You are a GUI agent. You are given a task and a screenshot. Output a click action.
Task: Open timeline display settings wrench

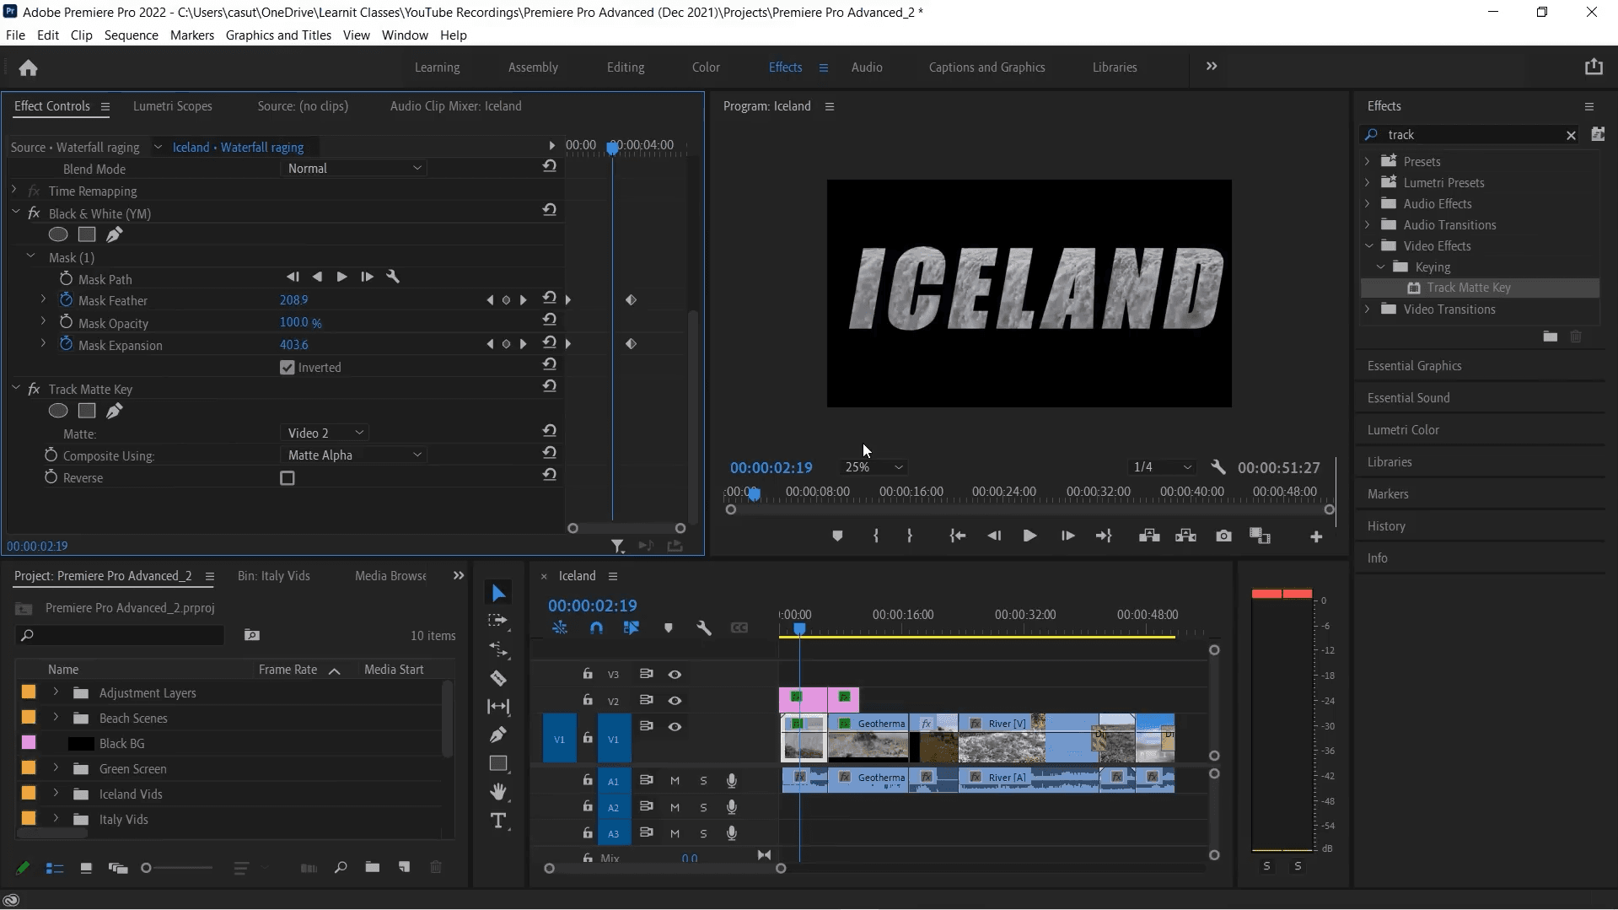pos(704,628)
